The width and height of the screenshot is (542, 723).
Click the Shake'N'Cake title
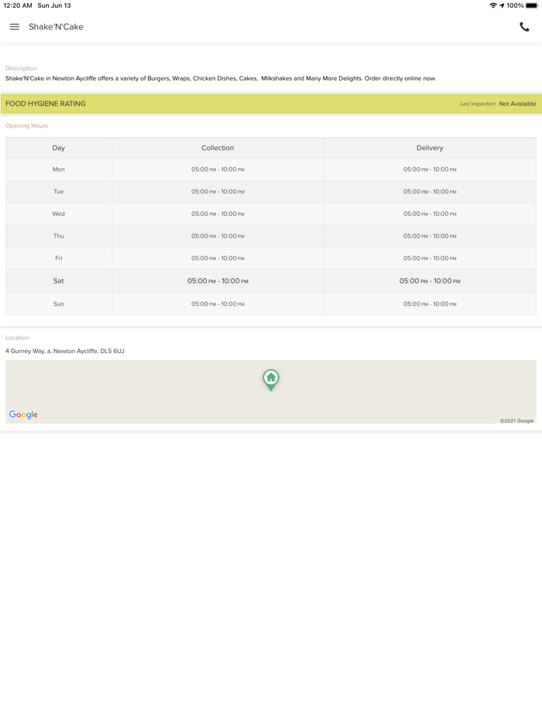point(56,27)
